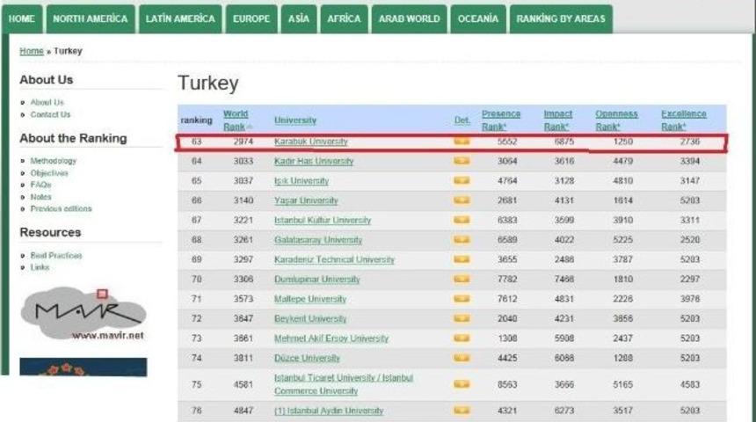The height and width of the screenshot is (422, 756).
Task: Open Dumlupinar University link
Action: coord(316,280)
